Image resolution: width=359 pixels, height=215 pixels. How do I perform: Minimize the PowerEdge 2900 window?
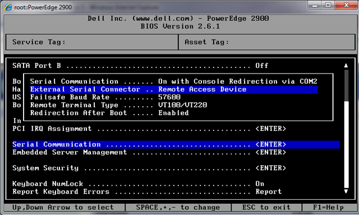coord(315,5)
